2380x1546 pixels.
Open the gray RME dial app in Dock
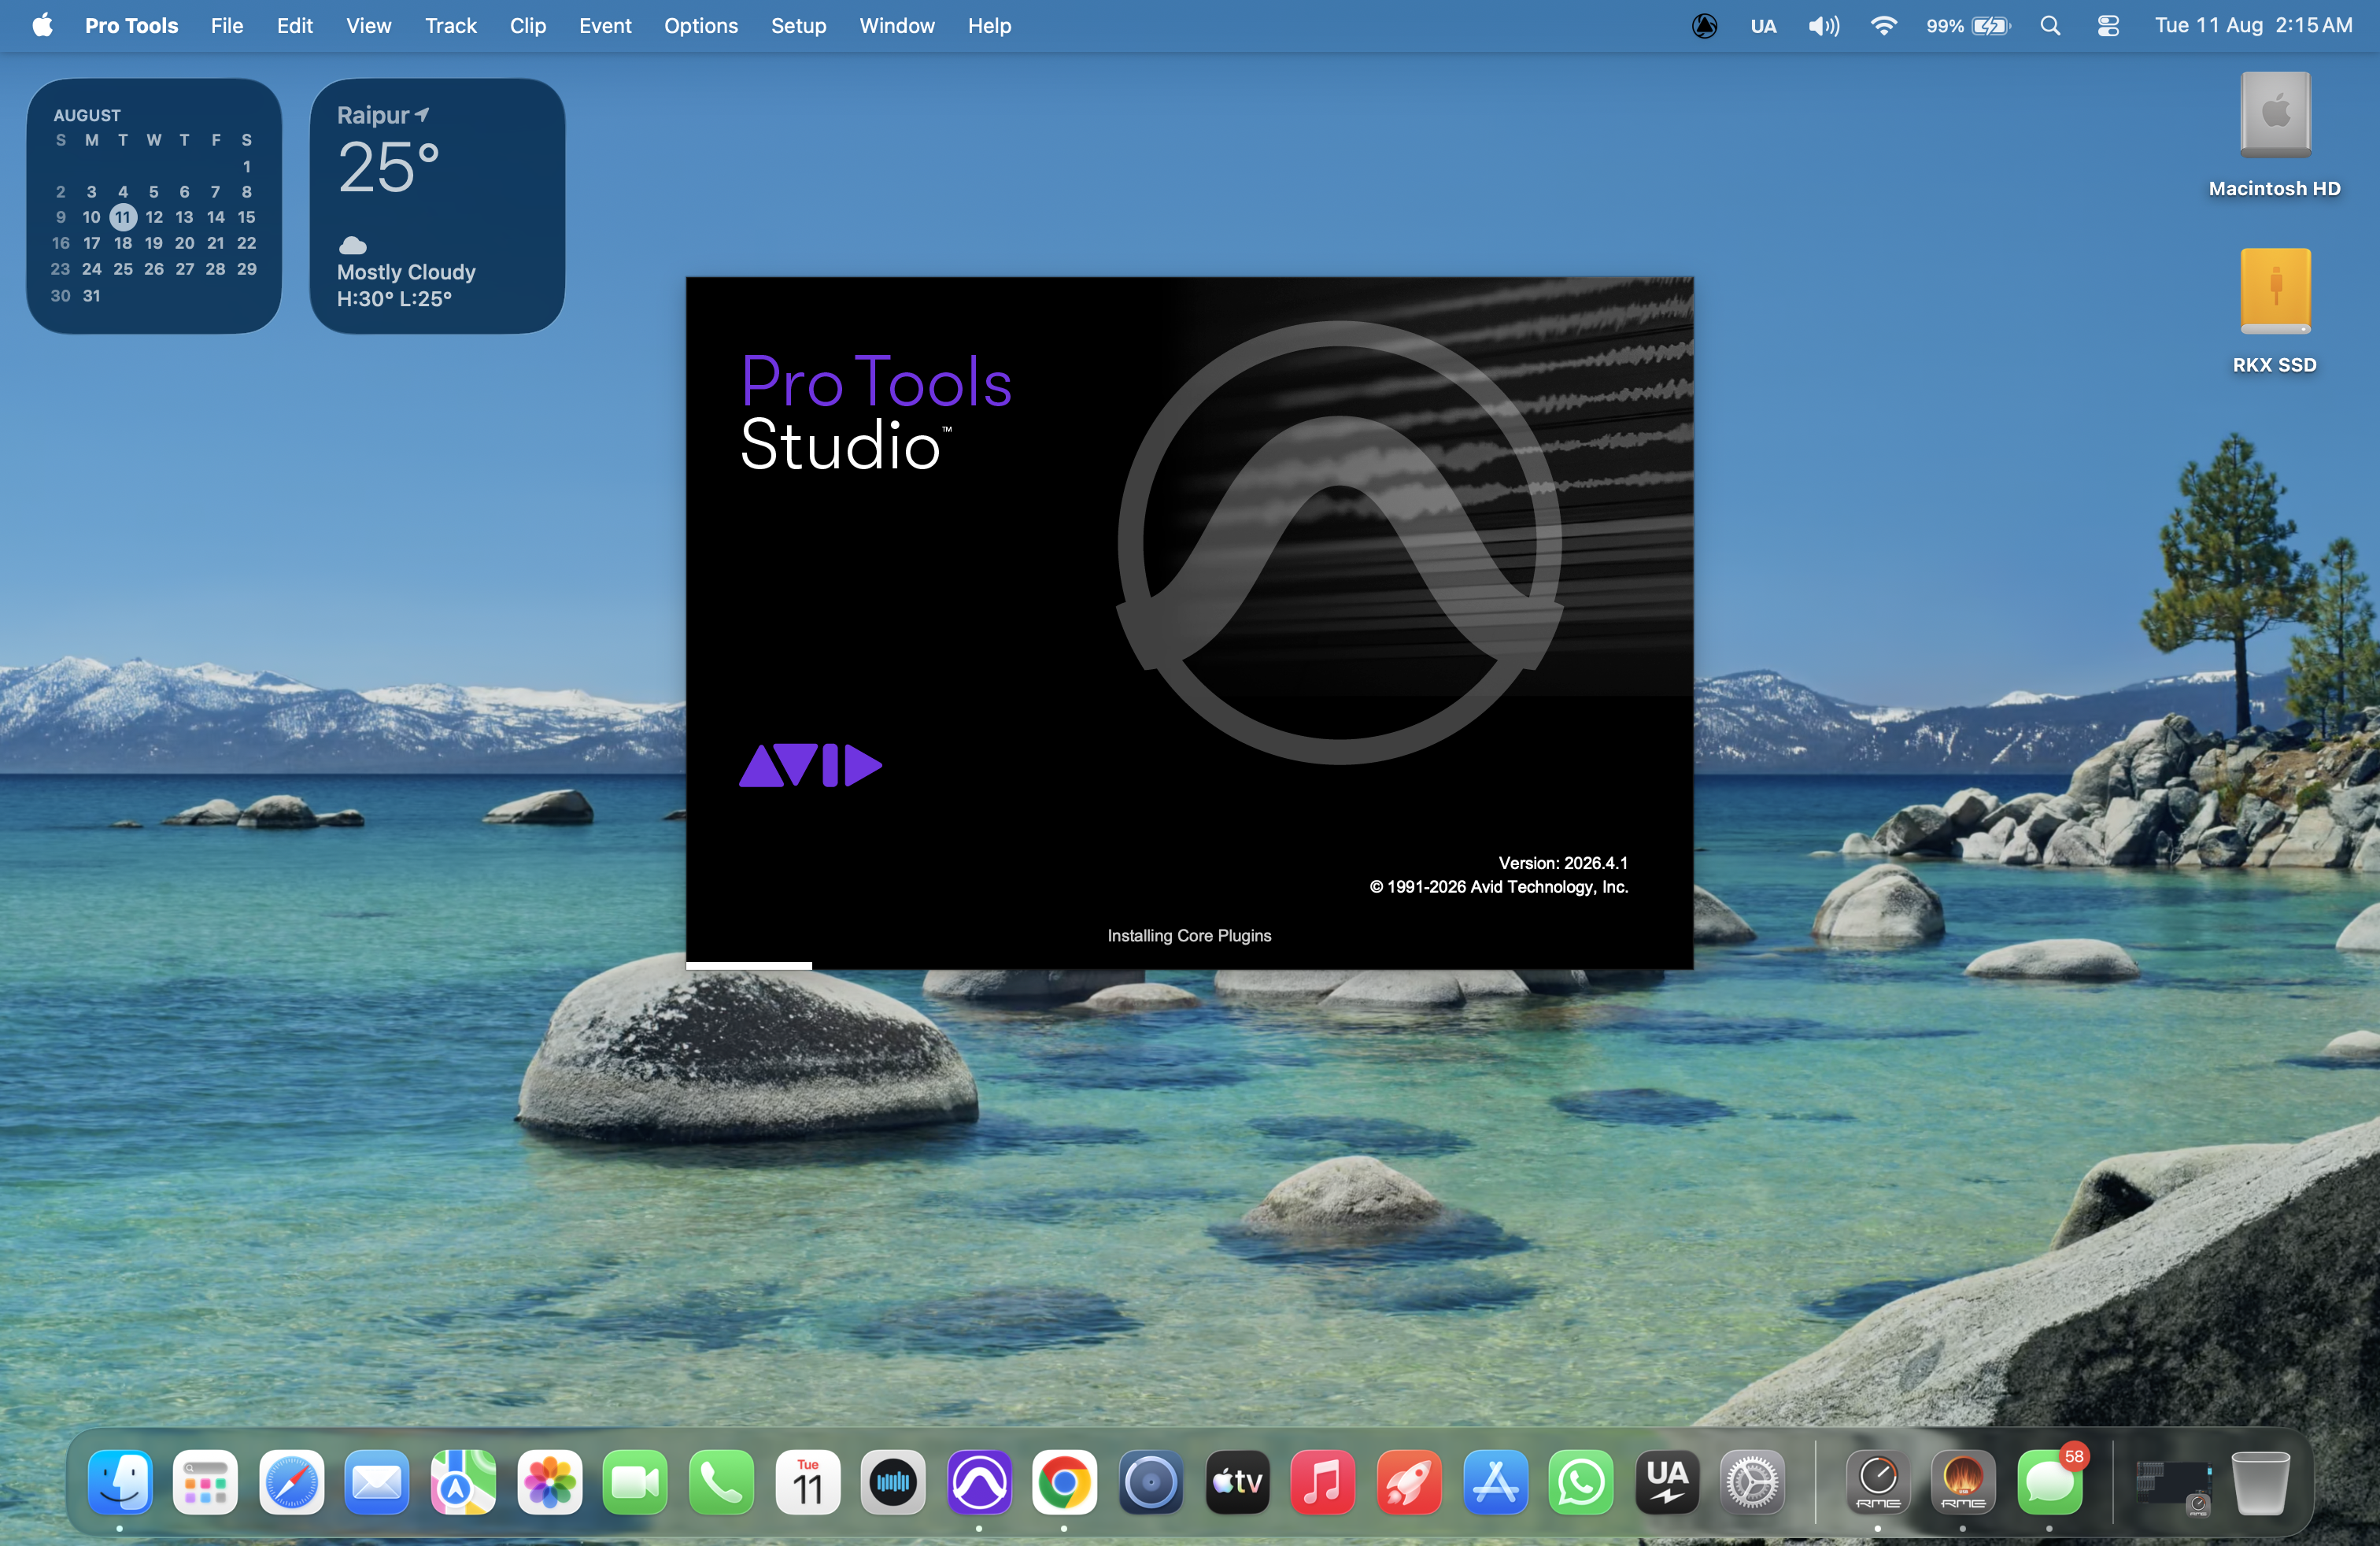pos(1878,1482)
